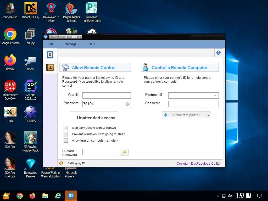The height and width of the screenshot is (201, 268).
Task: Select the Recycle Bin desktop icon
Action: [10, 10]
